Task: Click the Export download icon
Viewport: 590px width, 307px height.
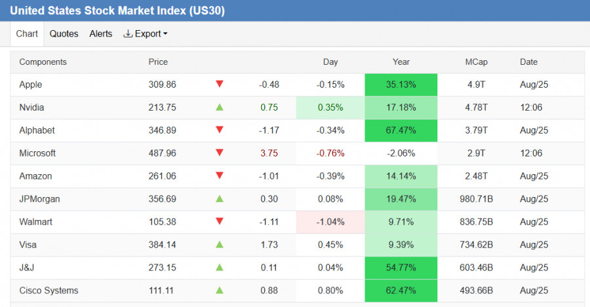Action: click(x=128, y=34)
